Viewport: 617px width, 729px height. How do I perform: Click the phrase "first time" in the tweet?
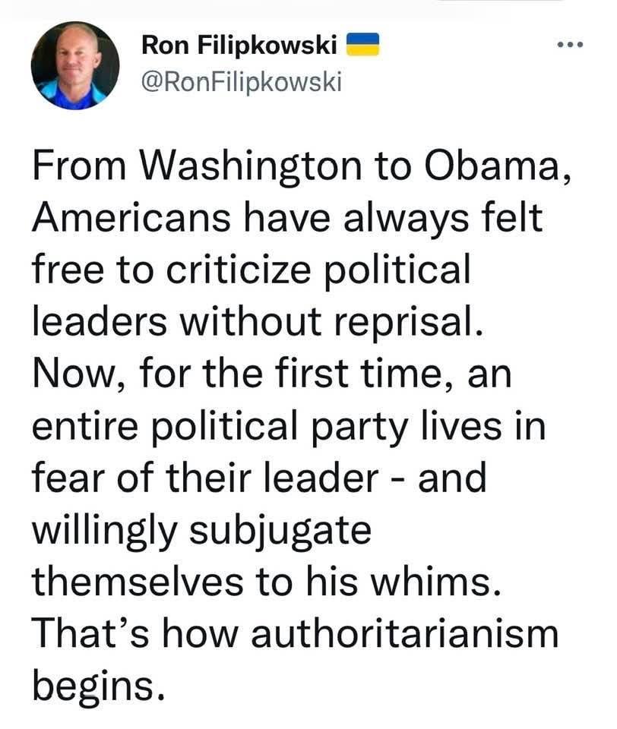357,374
